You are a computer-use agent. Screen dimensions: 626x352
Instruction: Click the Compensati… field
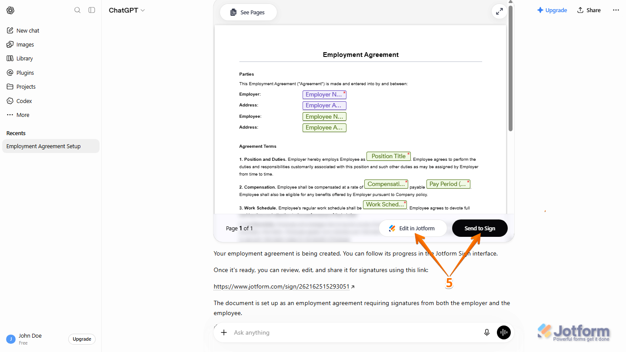click(x=386, y=184)
